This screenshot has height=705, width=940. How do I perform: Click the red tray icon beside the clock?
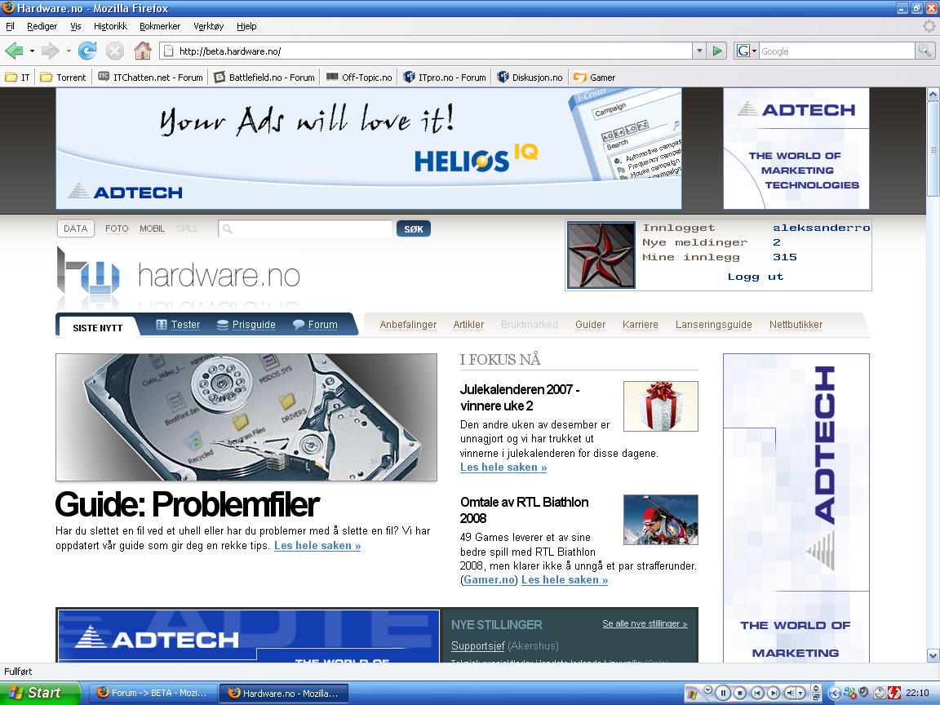pyautogui.click(x=893, y=693)
